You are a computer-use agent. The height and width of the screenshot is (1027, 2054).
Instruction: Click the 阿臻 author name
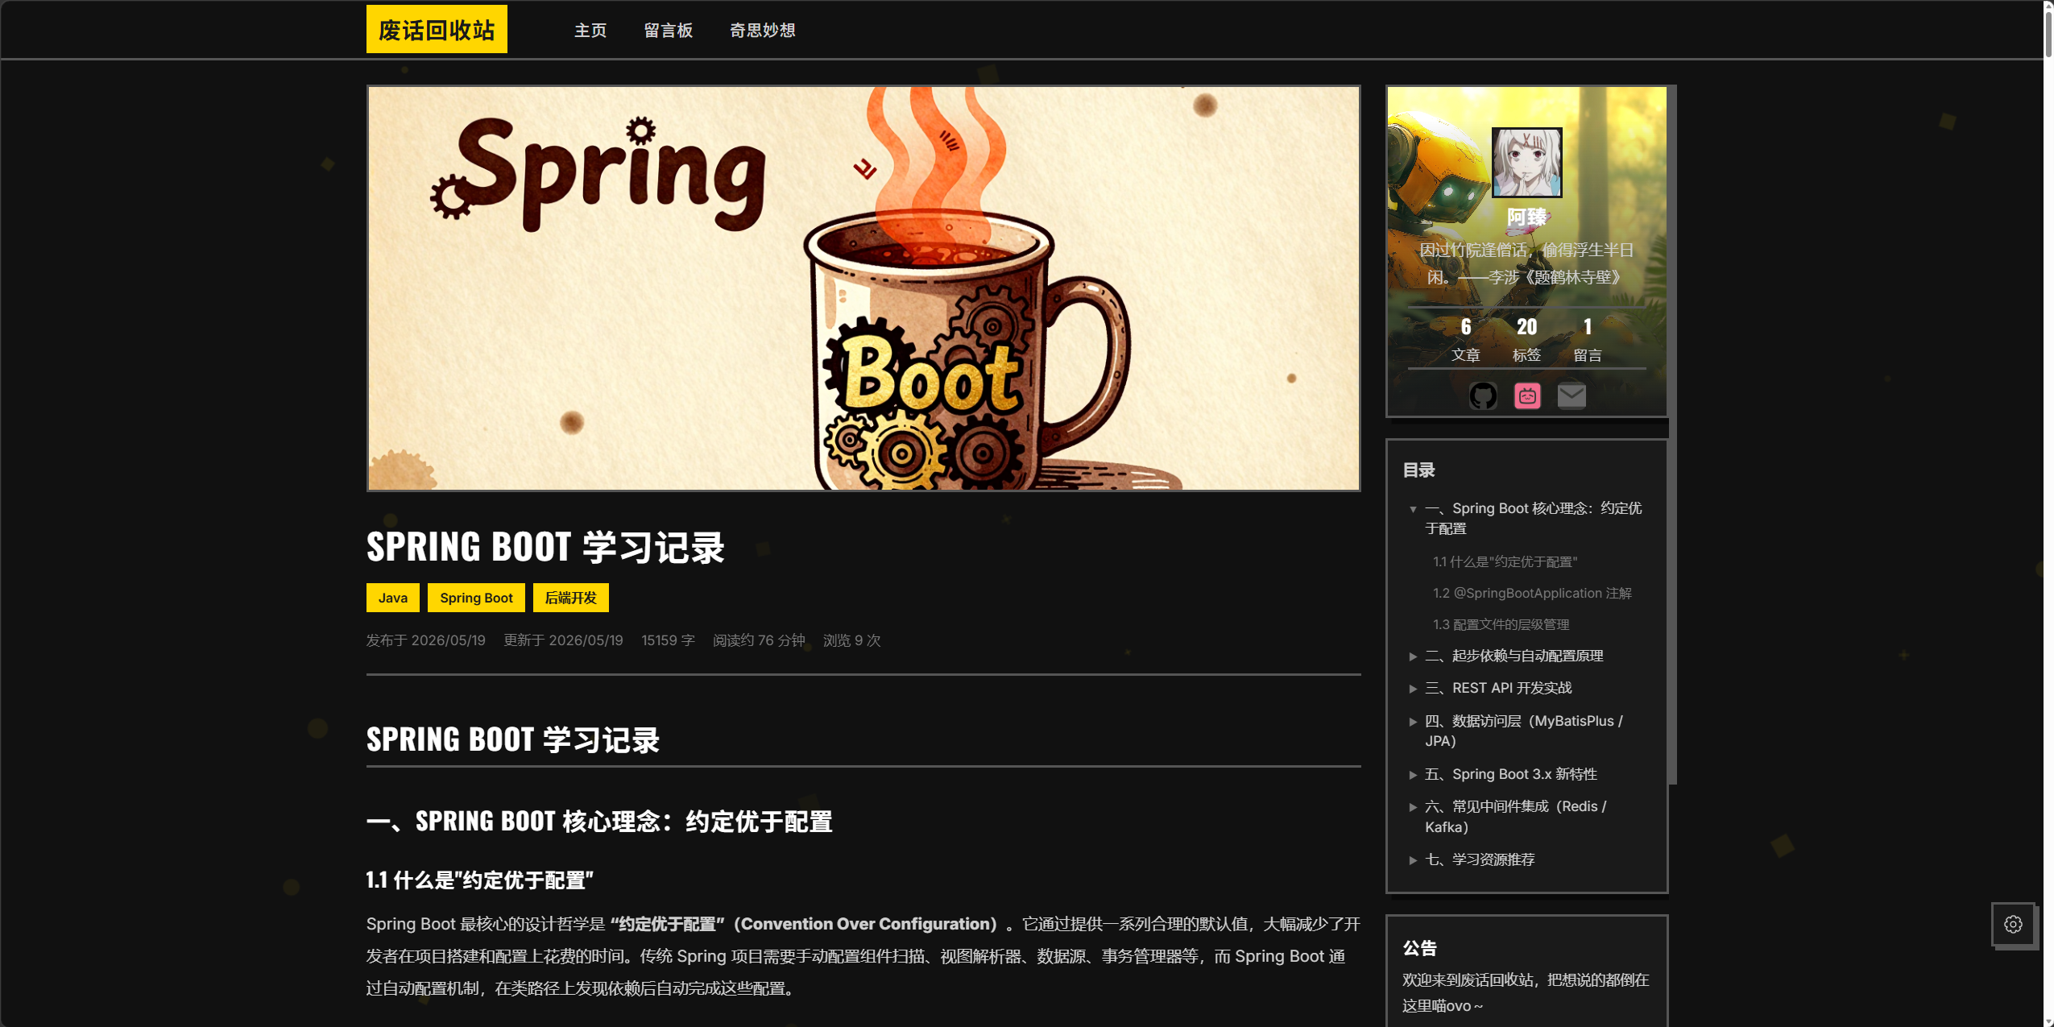[x=1526, y=217]
